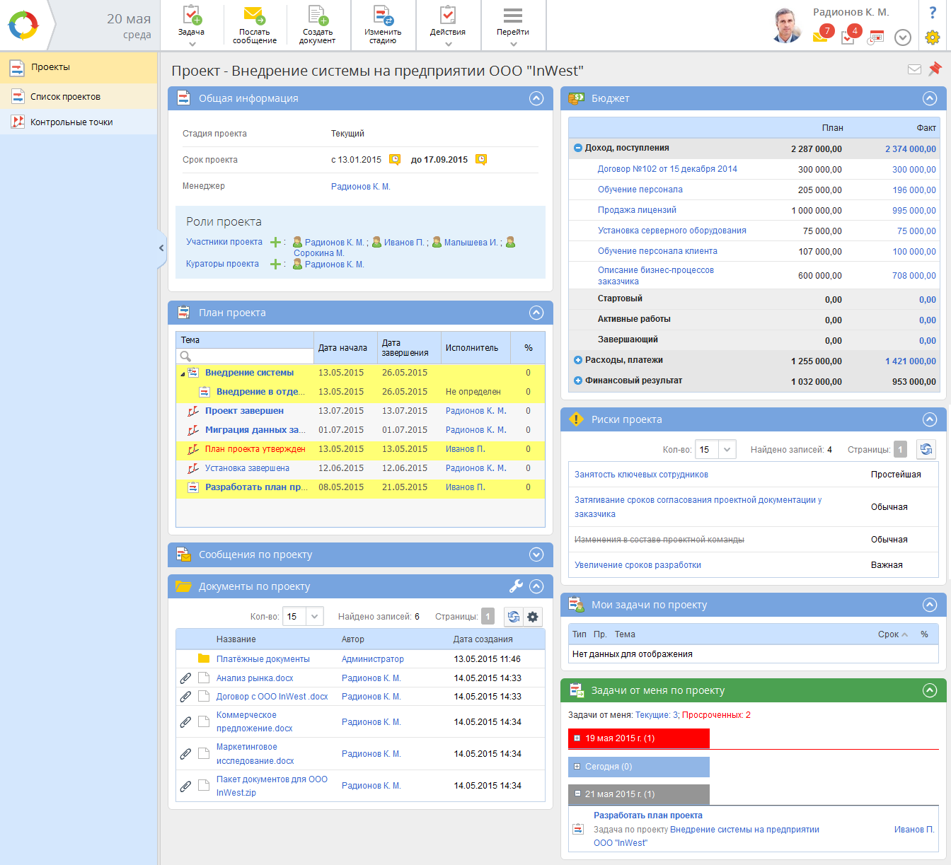Open Список проектов in the sidebar

pos(65,97)
